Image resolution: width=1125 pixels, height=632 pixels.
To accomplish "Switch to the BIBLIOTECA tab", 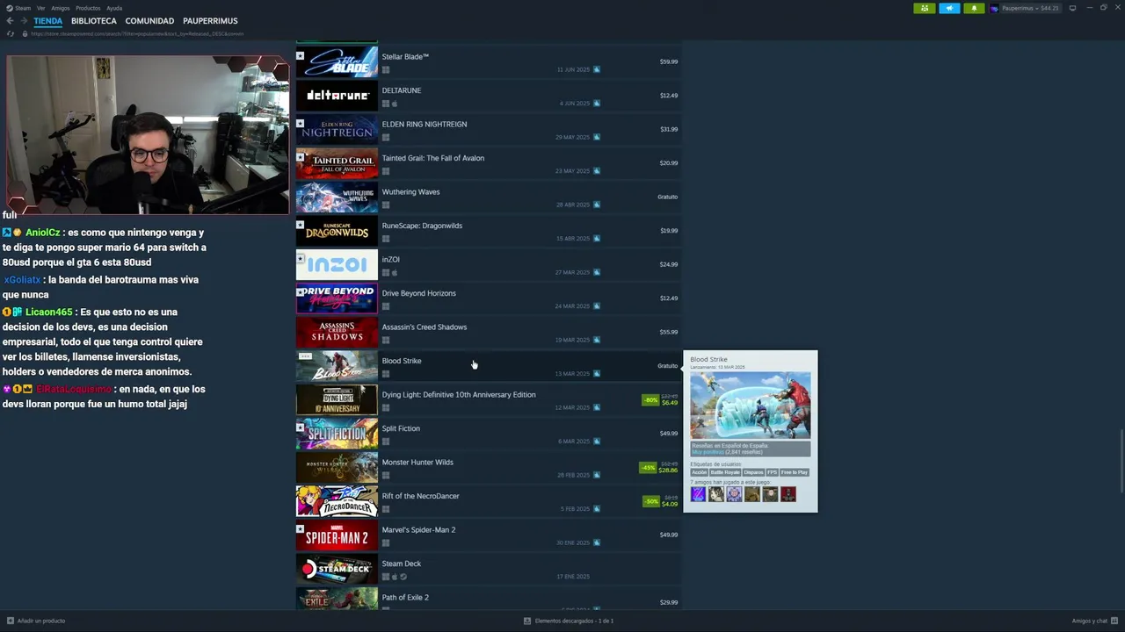I will pyautogui.click(x=94, y=21).
